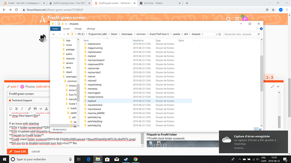The height and width of the screenshot is (163, 291).
Task: Expand the Explorer ribbon chevron
Action: point(257,29)
